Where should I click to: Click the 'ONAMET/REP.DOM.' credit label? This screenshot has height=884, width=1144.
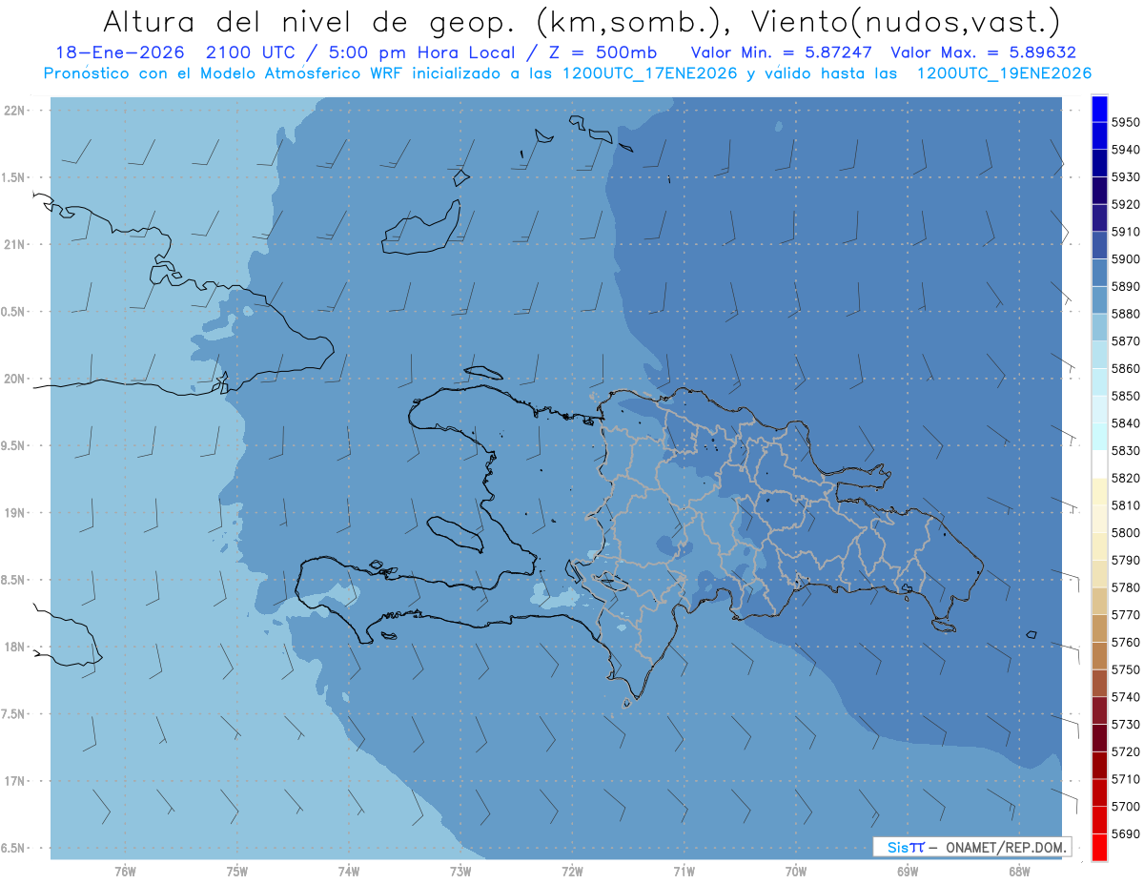click(x=1005, y=847)
